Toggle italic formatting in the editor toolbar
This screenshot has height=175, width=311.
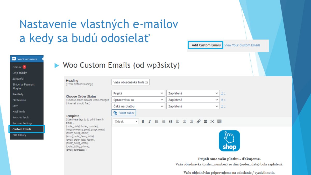150,121
